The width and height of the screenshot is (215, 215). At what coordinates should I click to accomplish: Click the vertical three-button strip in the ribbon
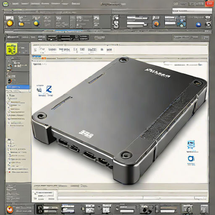[116, 22]
